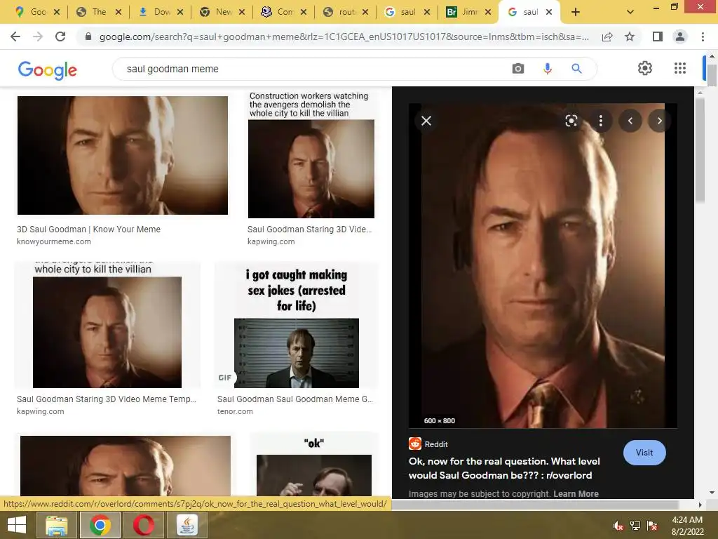Click the 'saul goodman meme' search field

[x=311, y=69]
